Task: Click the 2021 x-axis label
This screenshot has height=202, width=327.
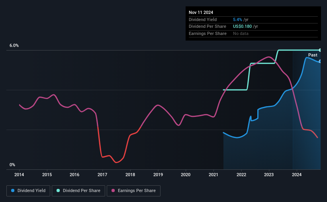Action: click(x=213, y=175)
